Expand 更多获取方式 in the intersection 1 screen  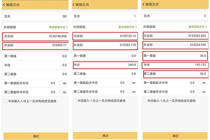coord(127,27)
